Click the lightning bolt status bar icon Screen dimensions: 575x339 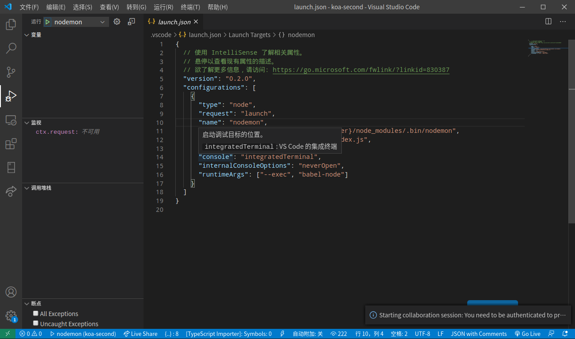tap(283, 334)
